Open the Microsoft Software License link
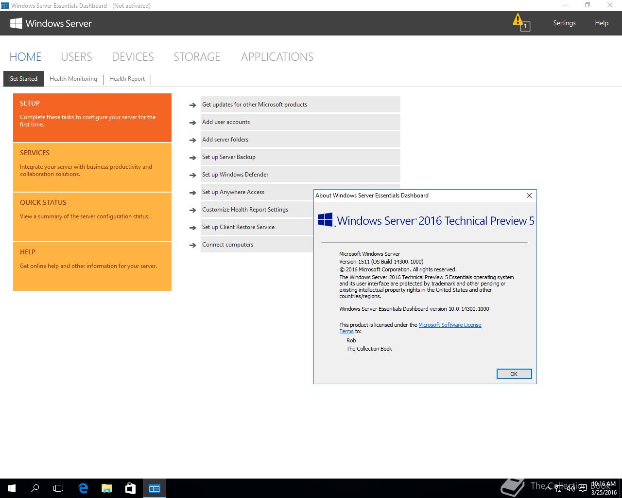 449,325
